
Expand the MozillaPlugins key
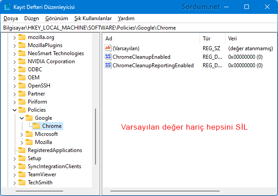point(14,46)
